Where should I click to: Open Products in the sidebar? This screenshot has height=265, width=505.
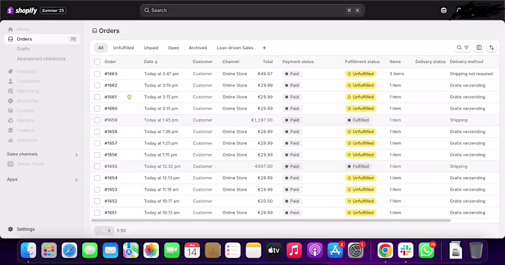(27, 71)
